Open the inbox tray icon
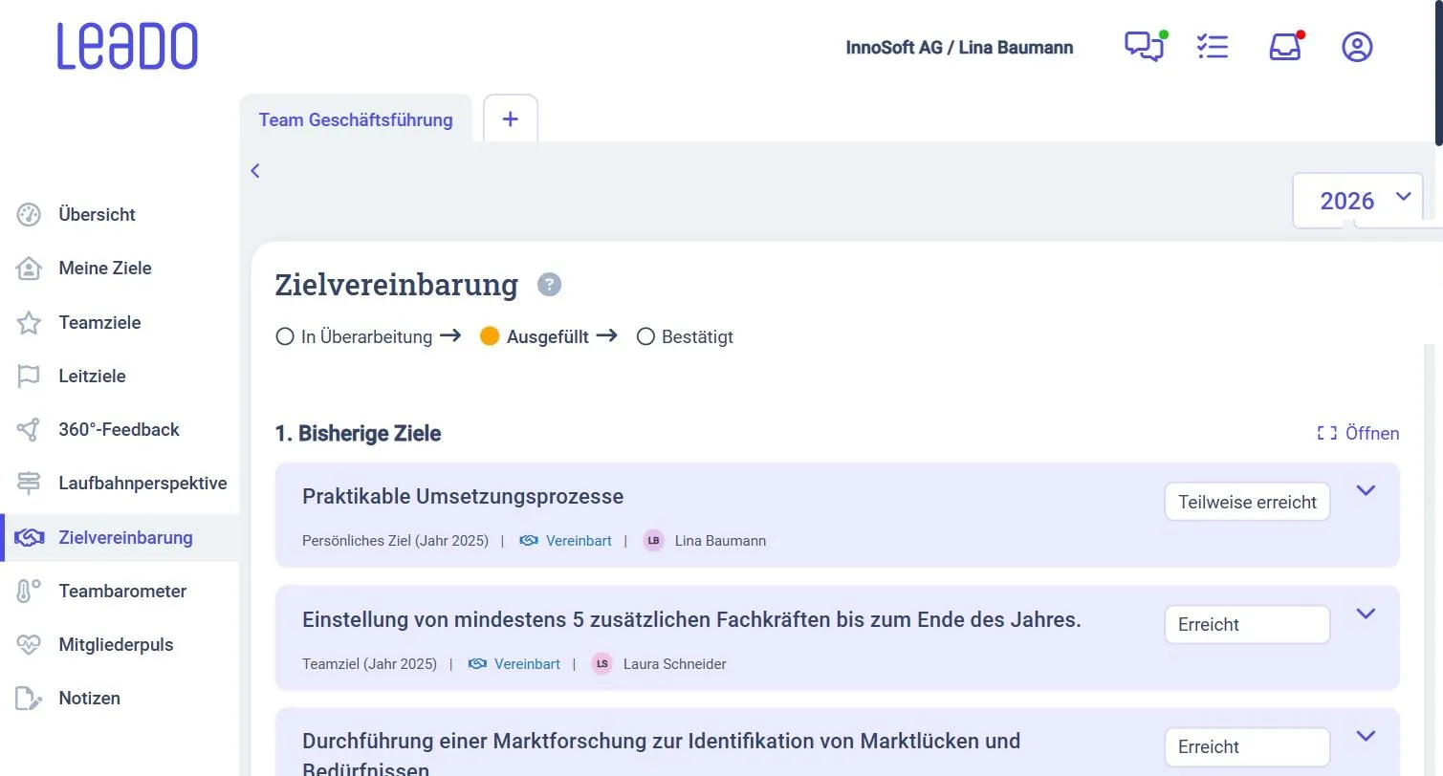1443x776 pixels. tap(1285, 47)
